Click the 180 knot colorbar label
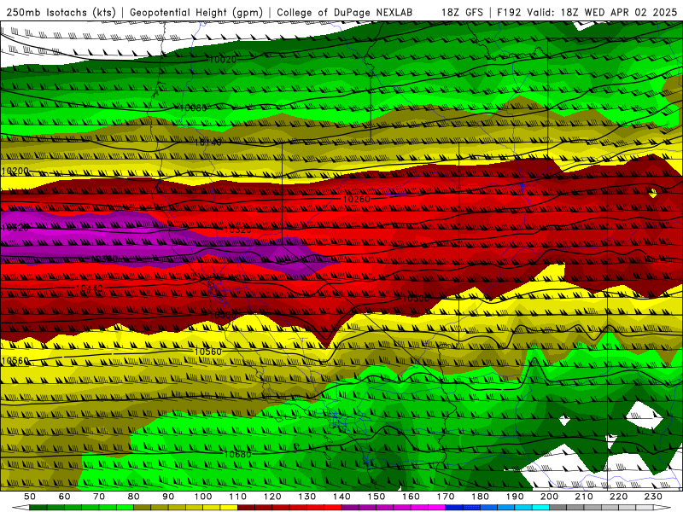This screenshot has height=512, width=683. click(481, 497)
